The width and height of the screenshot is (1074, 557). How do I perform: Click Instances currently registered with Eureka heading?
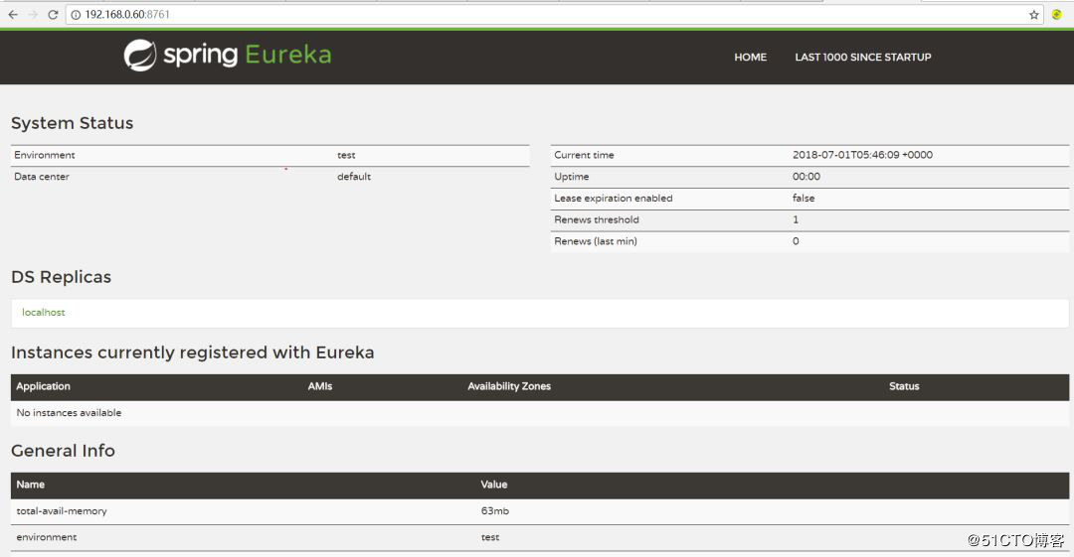pyautogui.click(x=193, y=352)
